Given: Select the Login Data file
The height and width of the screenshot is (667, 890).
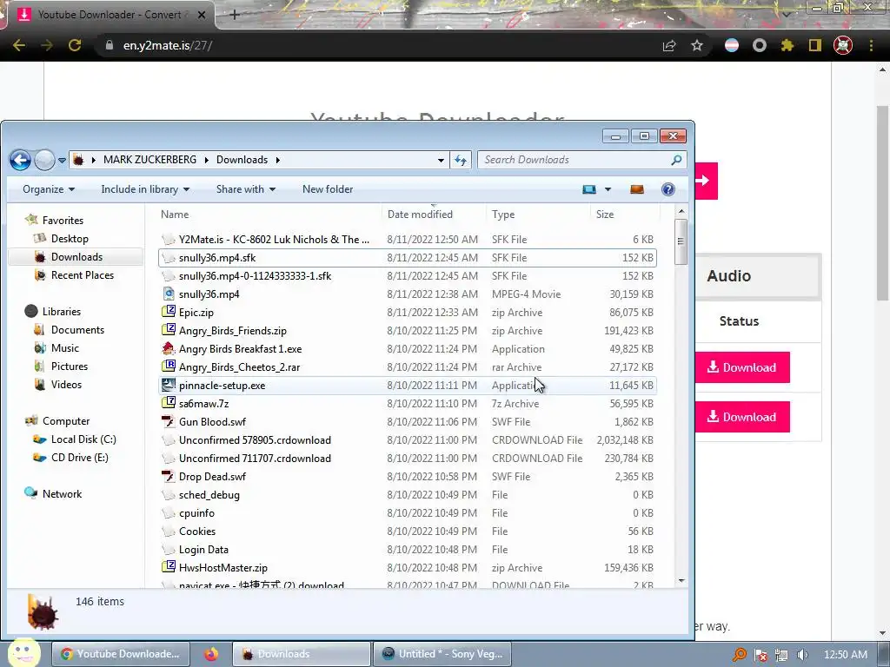Looking at the screenshot, I should coord(408,550).
